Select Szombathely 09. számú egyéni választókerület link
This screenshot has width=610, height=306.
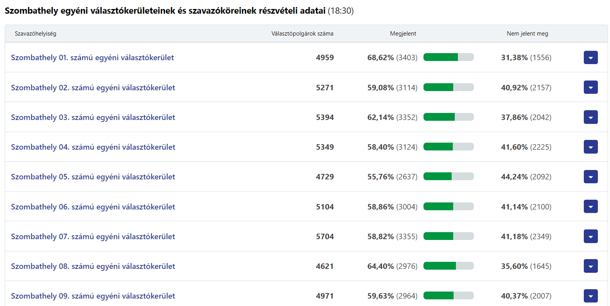[93, 296]
